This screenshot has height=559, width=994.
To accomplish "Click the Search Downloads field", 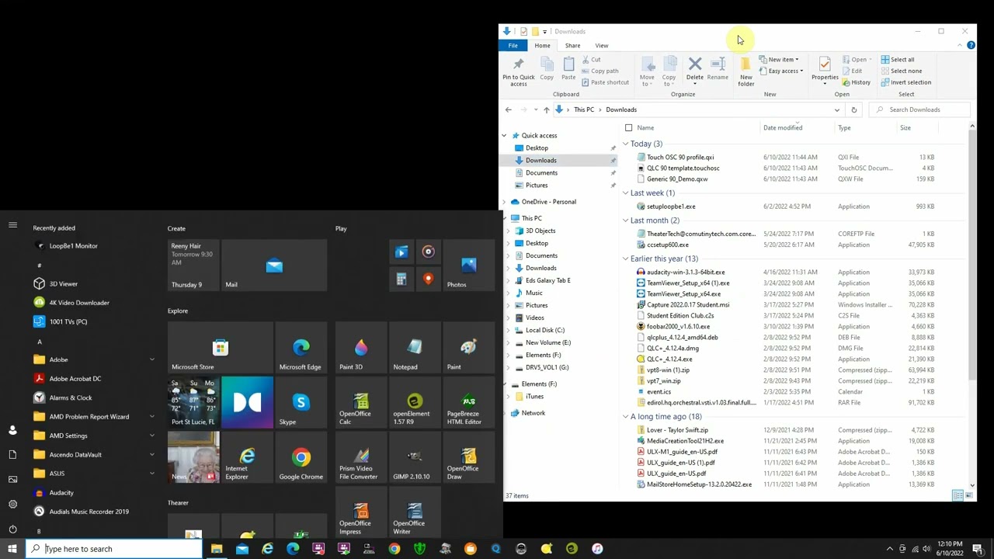I will click(920, 109).
